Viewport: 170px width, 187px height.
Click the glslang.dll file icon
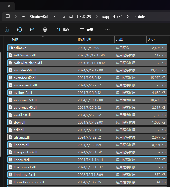(x=11, y=137)
